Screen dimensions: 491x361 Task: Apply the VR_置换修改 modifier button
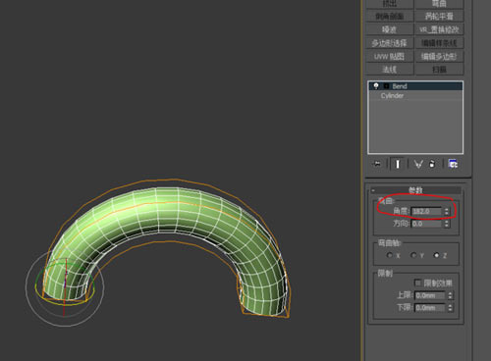pos(439,29)
